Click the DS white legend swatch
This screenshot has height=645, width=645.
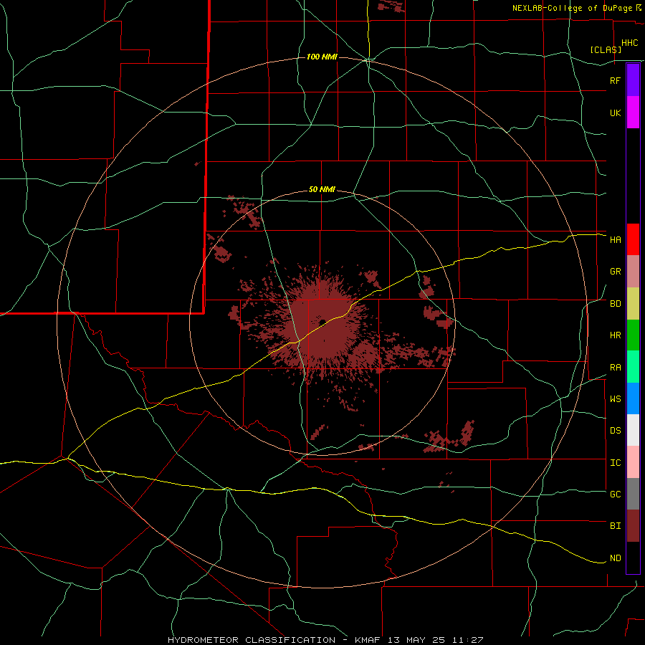pyautogui.click(x=633, y=430)
